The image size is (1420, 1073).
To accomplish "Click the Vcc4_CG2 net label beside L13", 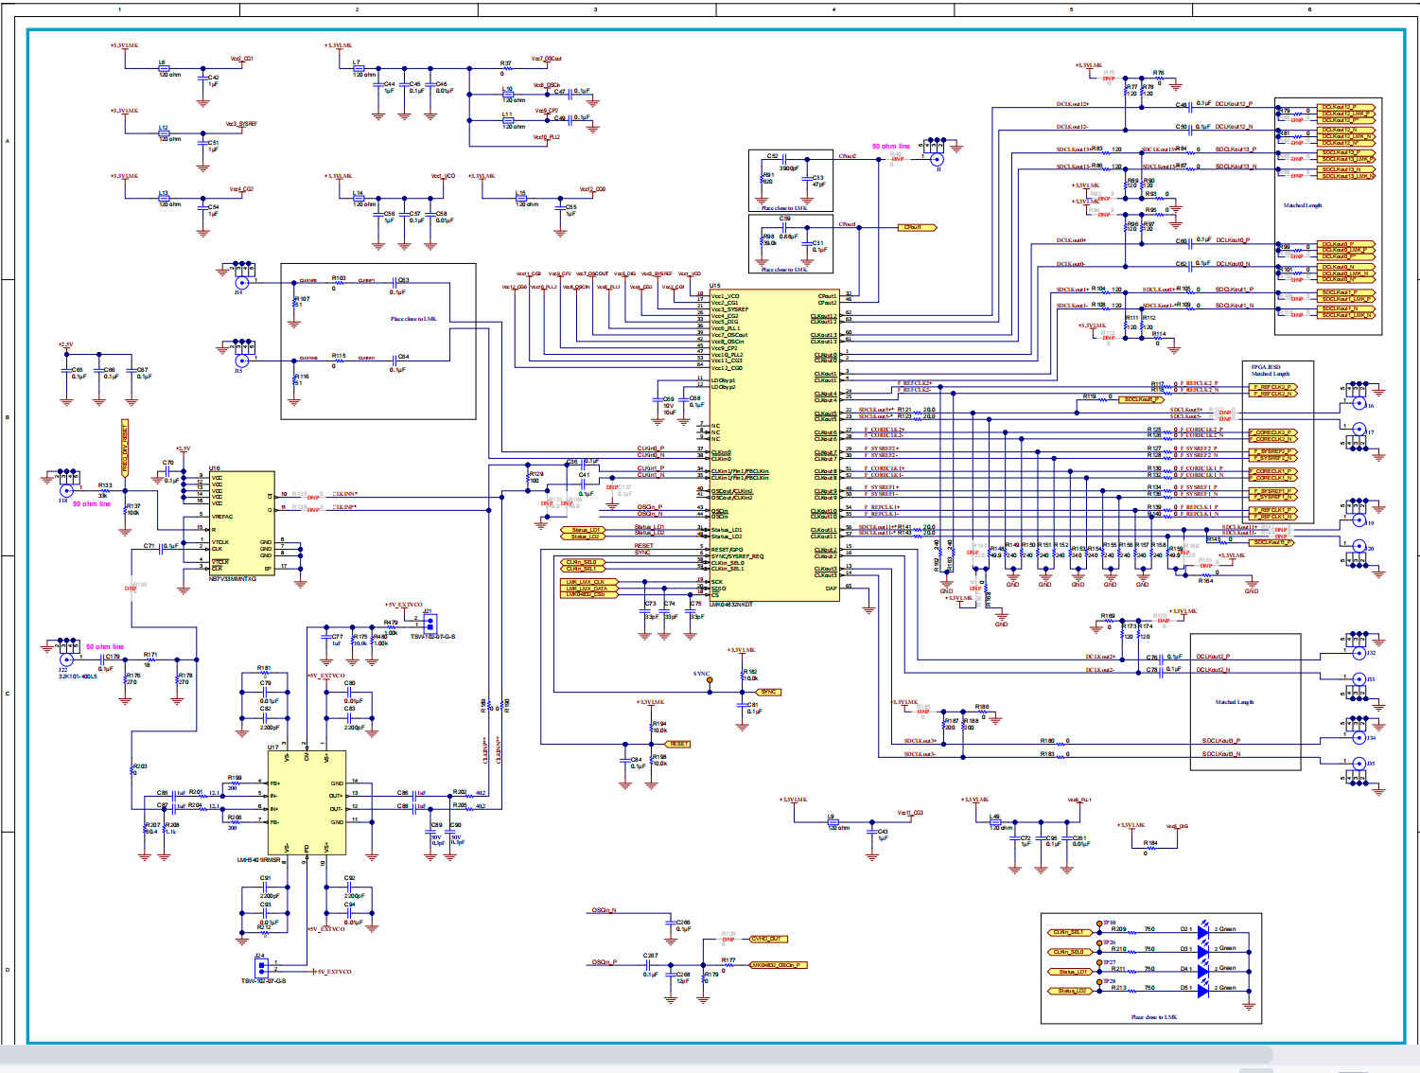I will (241, 189).
